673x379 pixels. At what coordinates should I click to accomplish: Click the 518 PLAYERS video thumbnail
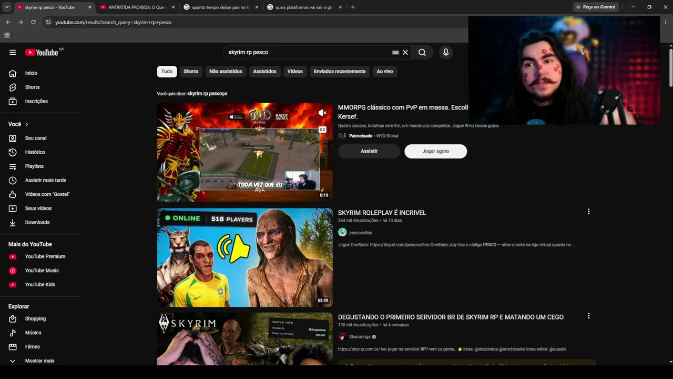[244, 257]
